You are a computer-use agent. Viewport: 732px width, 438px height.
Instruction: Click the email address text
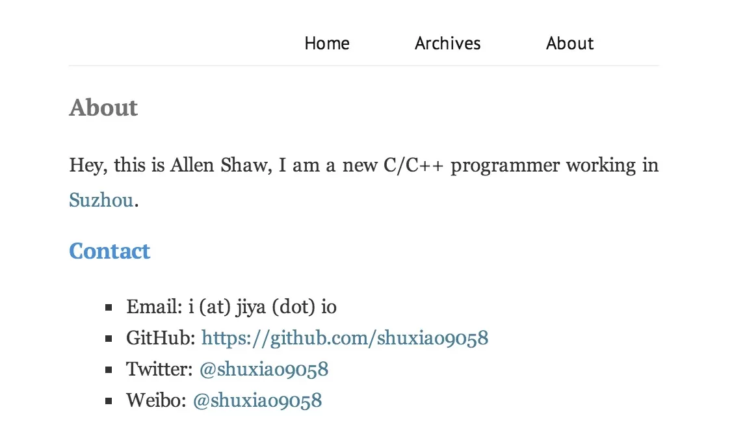263,307
